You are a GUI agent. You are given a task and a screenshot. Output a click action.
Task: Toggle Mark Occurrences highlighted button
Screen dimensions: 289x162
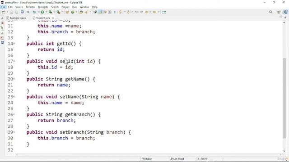click(x=100, y=12)
